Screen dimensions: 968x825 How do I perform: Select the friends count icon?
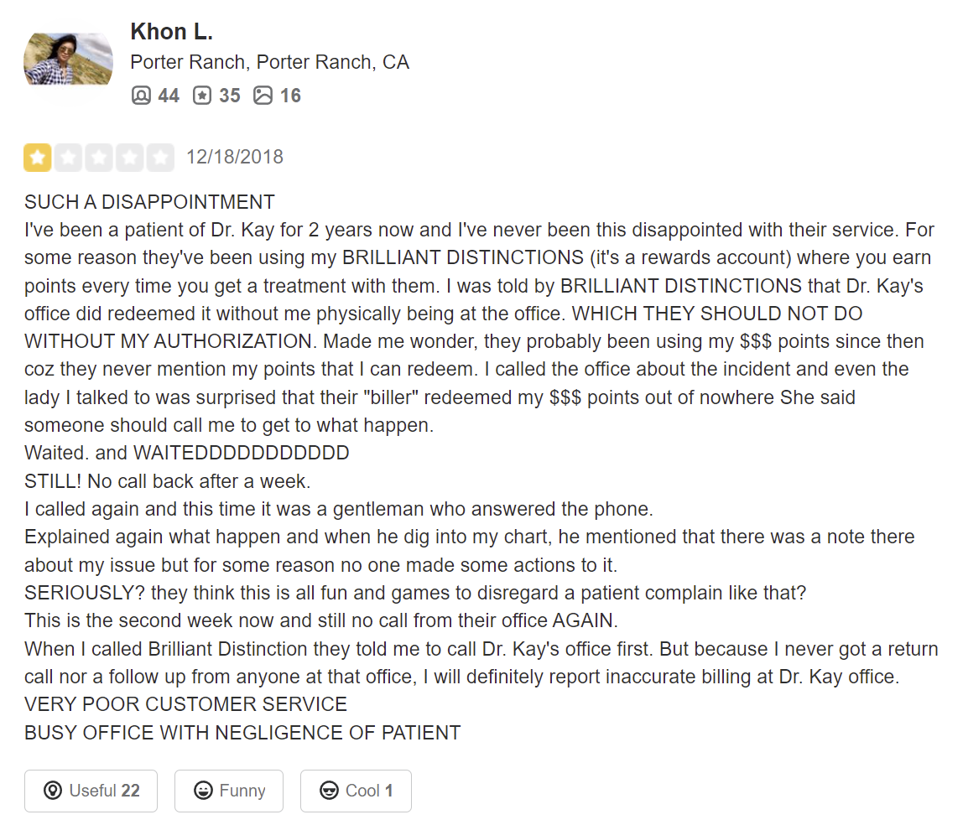click(x=141, y=95)
